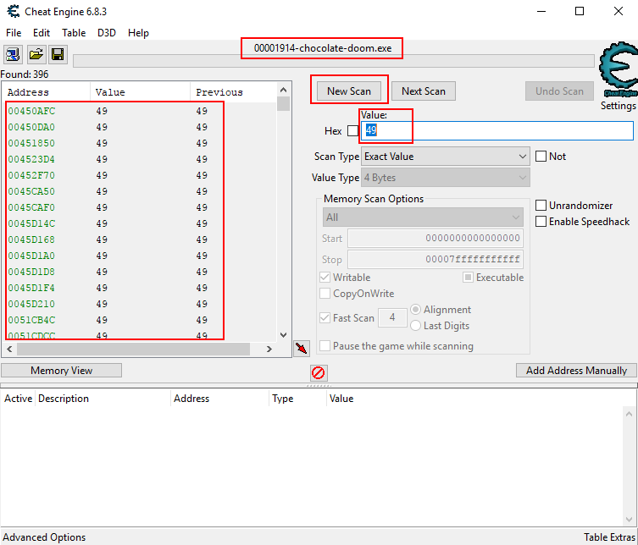Click the Open Process computer icon
The height and width of the screenshot is (545, 638).
tap(14, 54)
